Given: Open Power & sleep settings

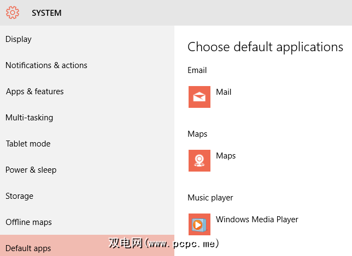Looking at the screenshot, I should tap(31, 170).
